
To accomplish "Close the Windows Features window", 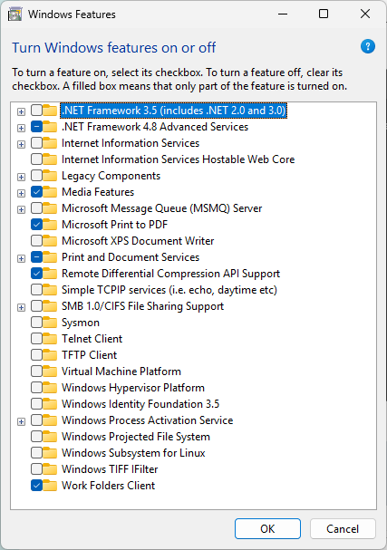I will click(x=365, y=14).
